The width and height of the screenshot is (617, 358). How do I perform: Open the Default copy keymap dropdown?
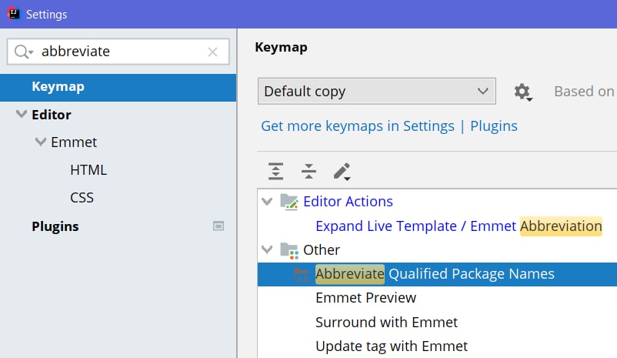pos(376,92)
